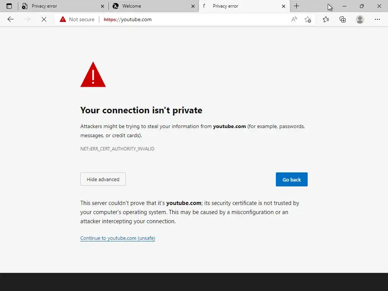Open the tab actions menu icon
388x291 pixels.
pyautogui.click(x=9, y=6)
